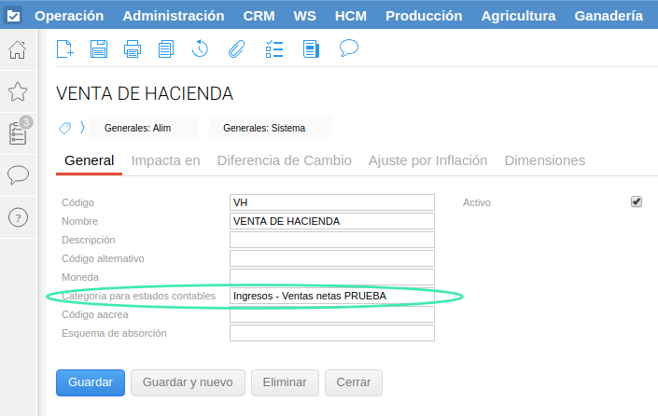The width and height of the screenshot is (658, 416).
Task: Click the history revert icon
Action: coord(200,49)
